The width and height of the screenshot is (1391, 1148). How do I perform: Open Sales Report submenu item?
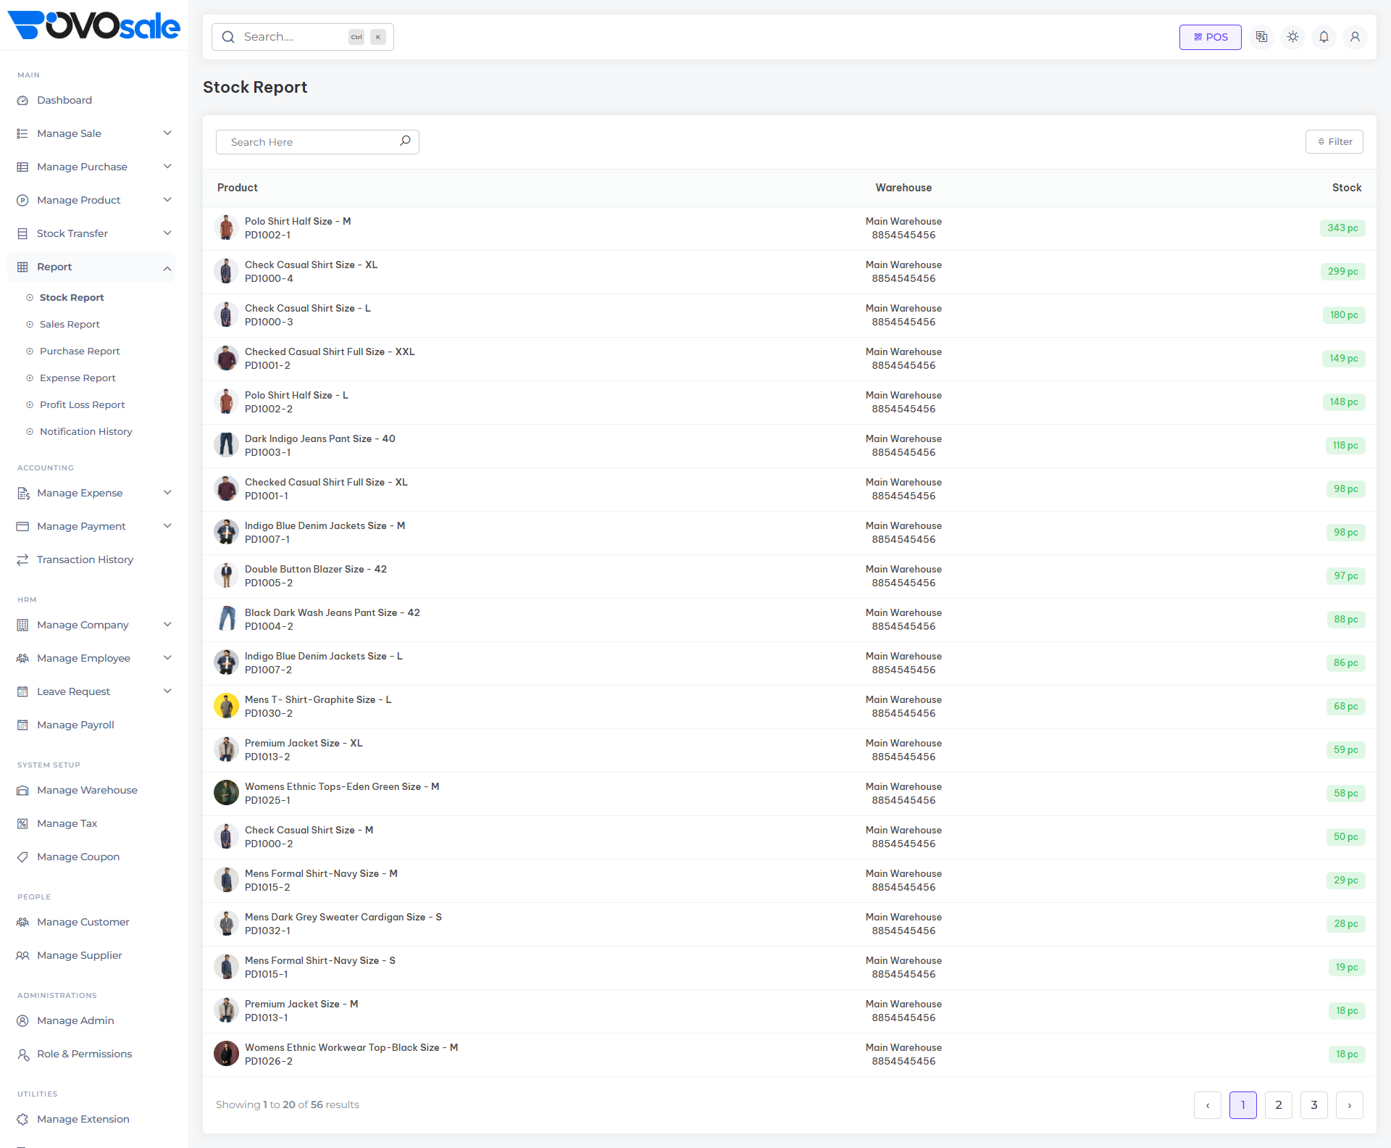click(x=70, y=324)
